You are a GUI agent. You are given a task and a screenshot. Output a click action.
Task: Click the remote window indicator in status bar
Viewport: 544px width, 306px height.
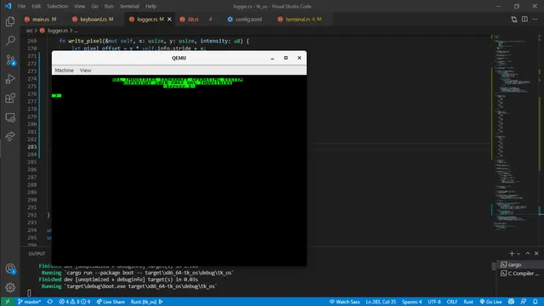tap(7, 302)
